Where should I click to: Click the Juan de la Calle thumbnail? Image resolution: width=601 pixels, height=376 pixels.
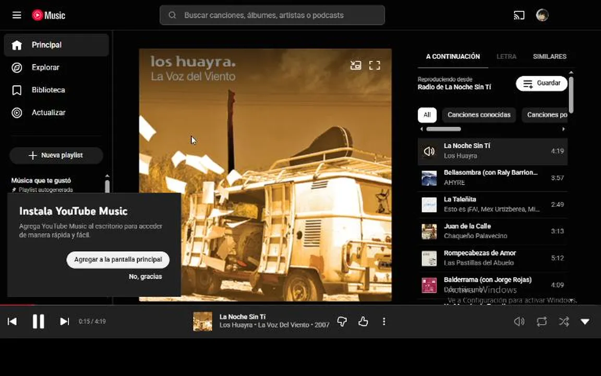pos(429,232)
